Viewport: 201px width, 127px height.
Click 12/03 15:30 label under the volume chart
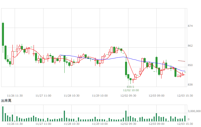click(185, 124)
